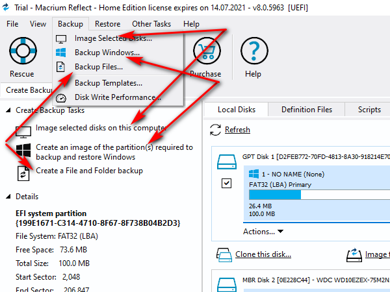
Task: Switch to the Local Disks tab
Action: click(237, 110)
